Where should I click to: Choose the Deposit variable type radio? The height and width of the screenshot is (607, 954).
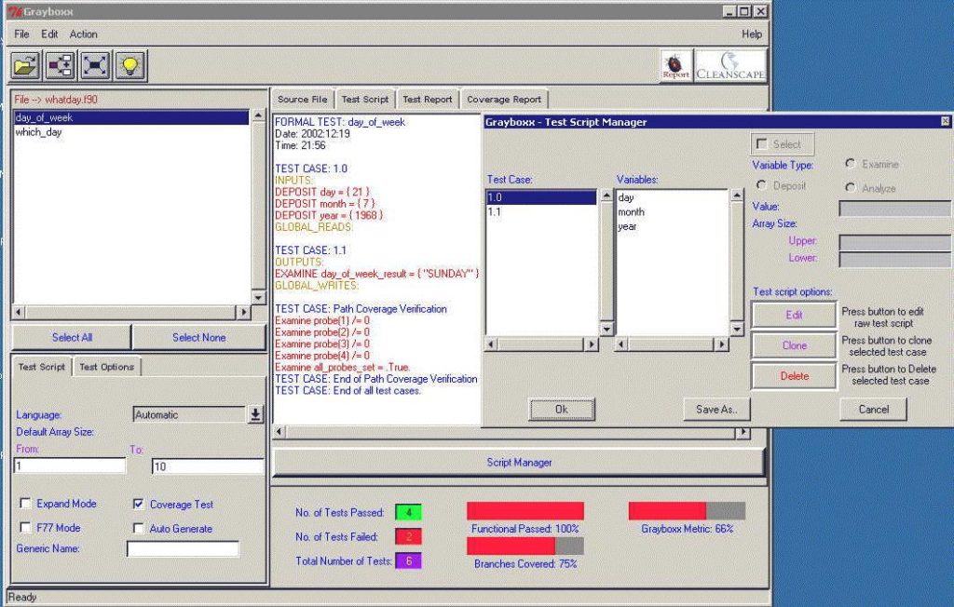761,185
